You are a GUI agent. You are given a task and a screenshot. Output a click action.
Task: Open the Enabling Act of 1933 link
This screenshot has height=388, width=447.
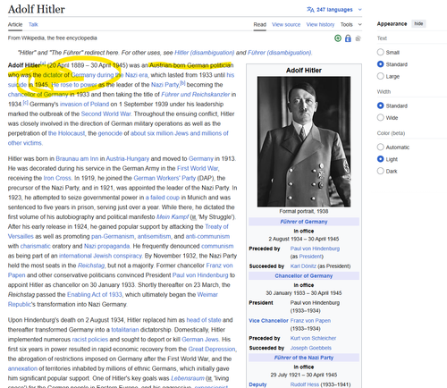pyautogui.click(x=95, y=294)
